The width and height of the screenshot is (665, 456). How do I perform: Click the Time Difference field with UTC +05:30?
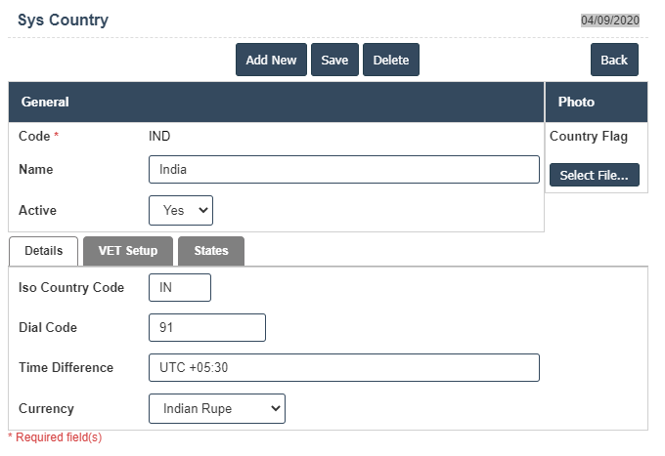[x=343, y=367]
